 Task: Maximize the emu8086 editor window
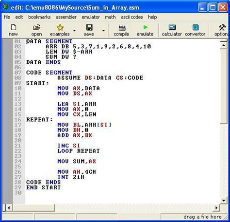point(213,7)
